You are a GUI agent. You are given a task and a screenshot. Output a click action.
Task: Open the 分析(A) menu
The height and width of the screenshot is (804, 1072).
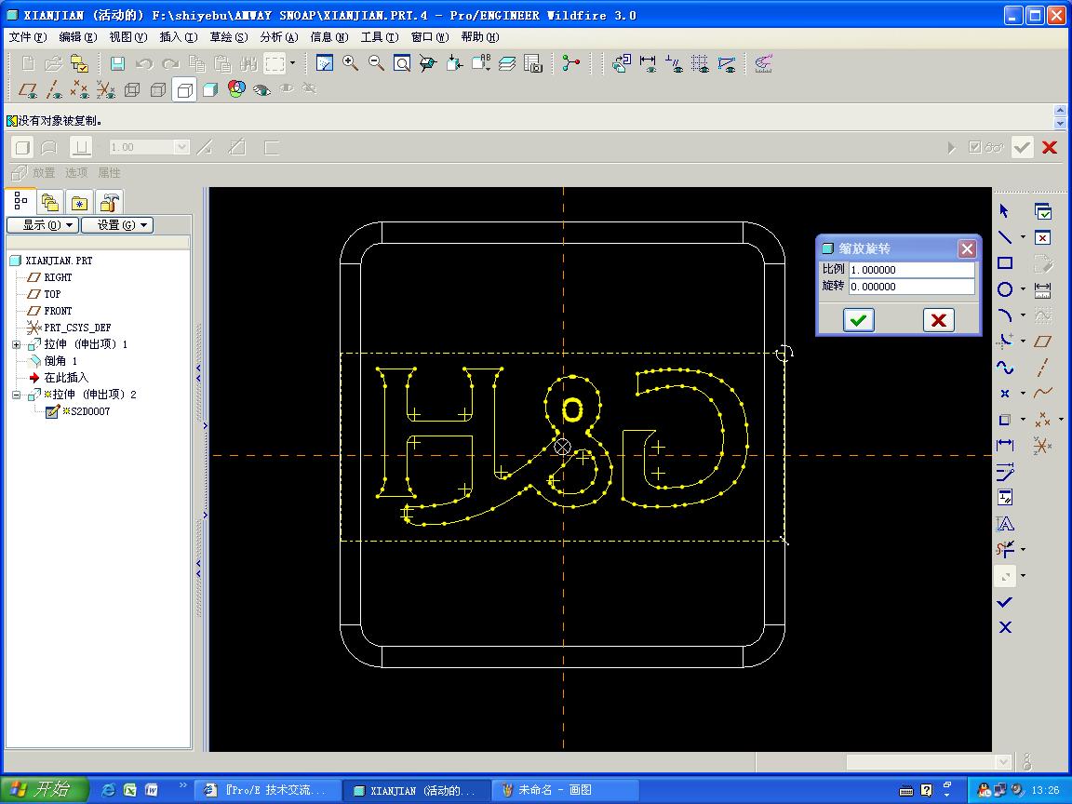pos(279,37)
